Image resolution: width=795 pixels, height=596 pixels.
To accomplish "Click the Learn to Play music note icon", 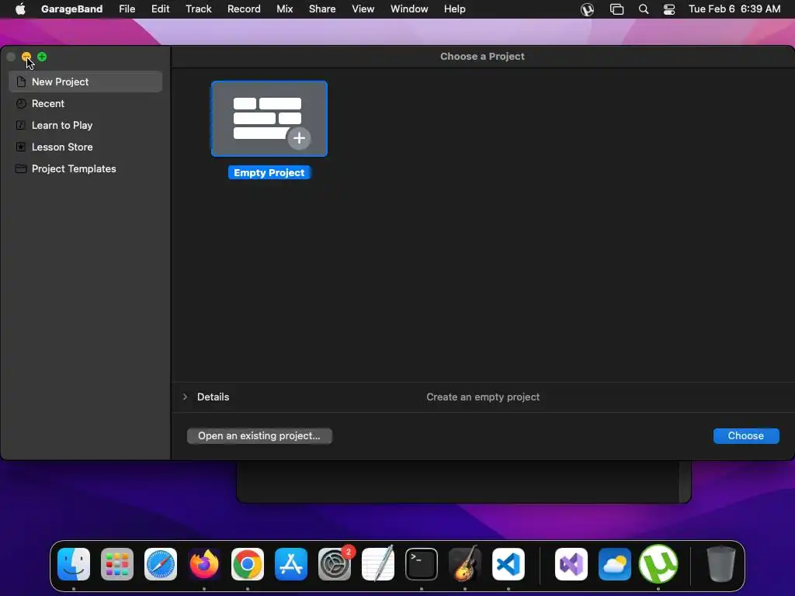I will pyautogui.click(x=21, y=125).
